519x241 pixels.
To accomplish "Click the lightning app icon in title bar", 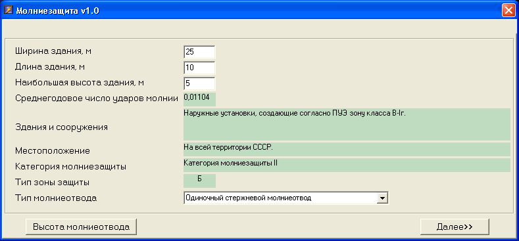I will point(8,11).
